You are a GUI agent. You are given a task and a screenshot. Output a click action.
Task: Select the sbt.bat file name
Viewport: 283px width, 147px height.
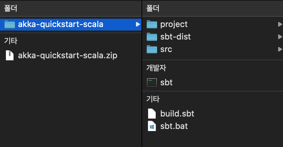(x=174, y=126)
